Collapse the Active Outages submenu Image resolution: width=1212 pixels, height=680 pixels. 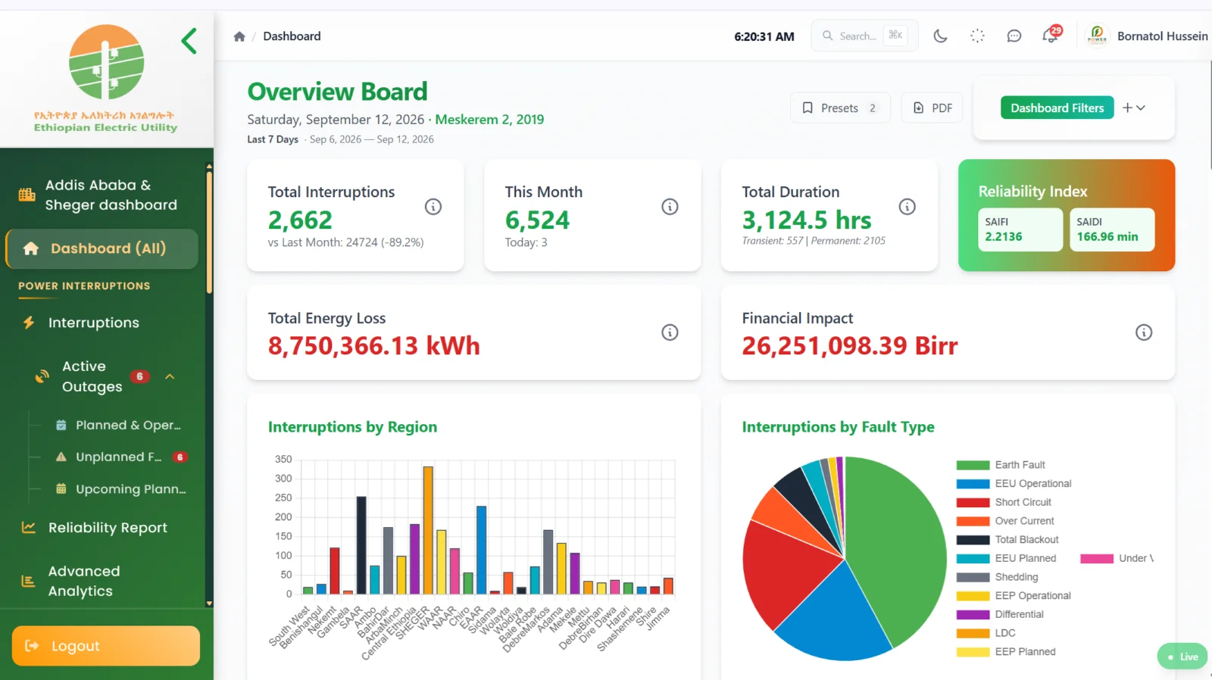pos(170,376)
